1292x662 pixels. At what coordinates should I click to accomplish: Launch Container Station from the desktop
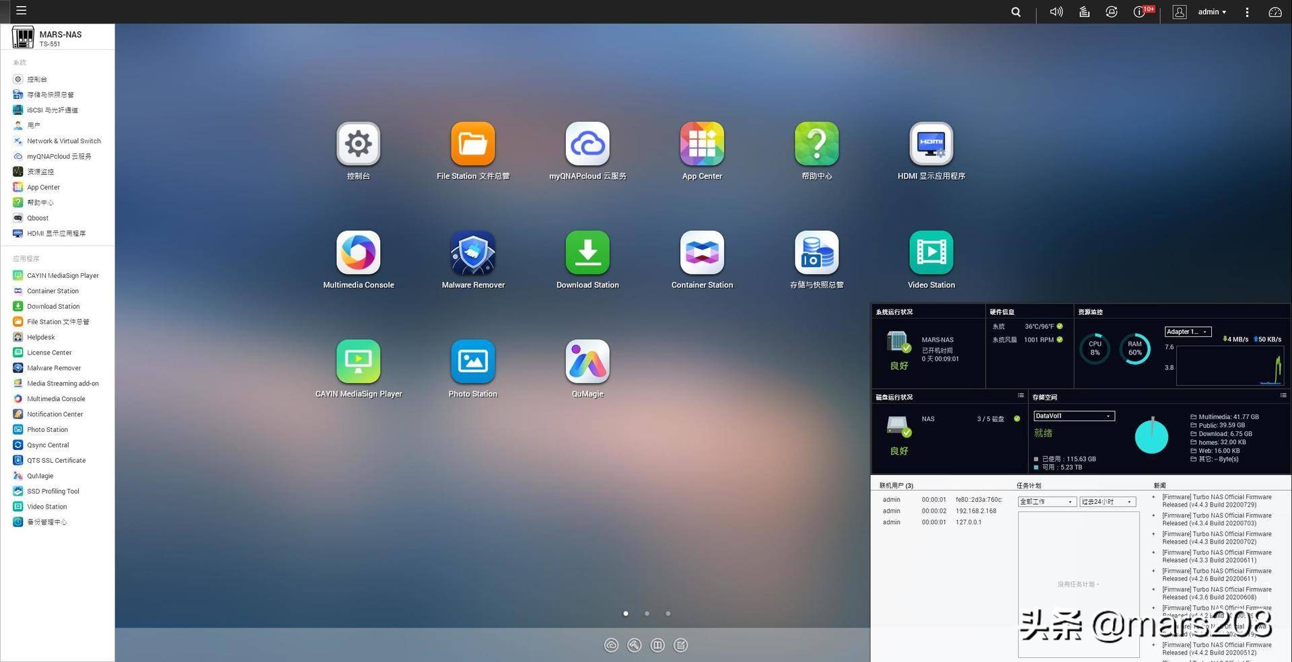pos(702,254)
